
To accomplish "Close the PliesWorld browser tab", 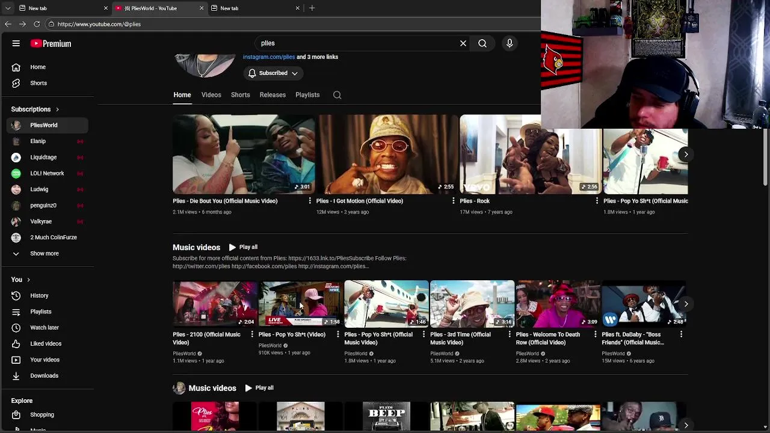I will [202, 8].
